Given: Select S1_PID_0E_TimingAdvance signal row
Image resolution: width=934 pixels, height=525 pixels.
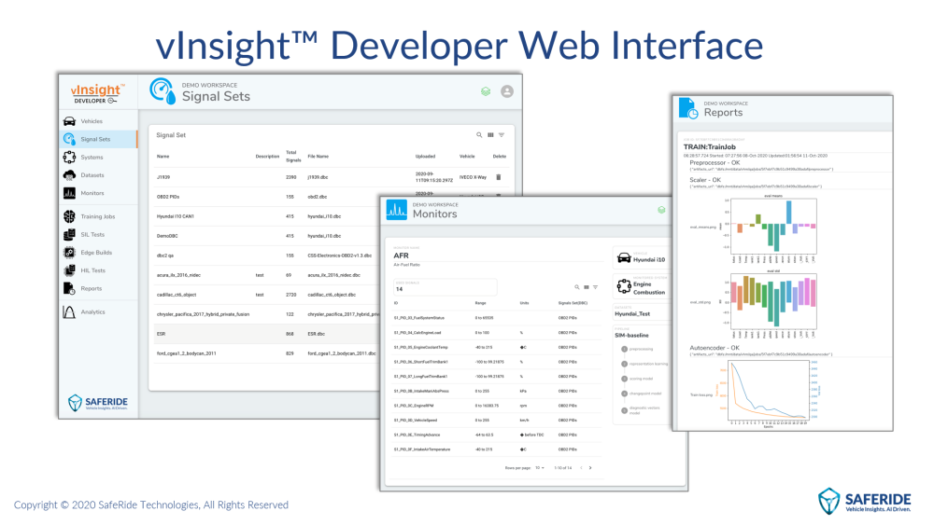Looking at the screenshot, I should click(x=496, y=435).
